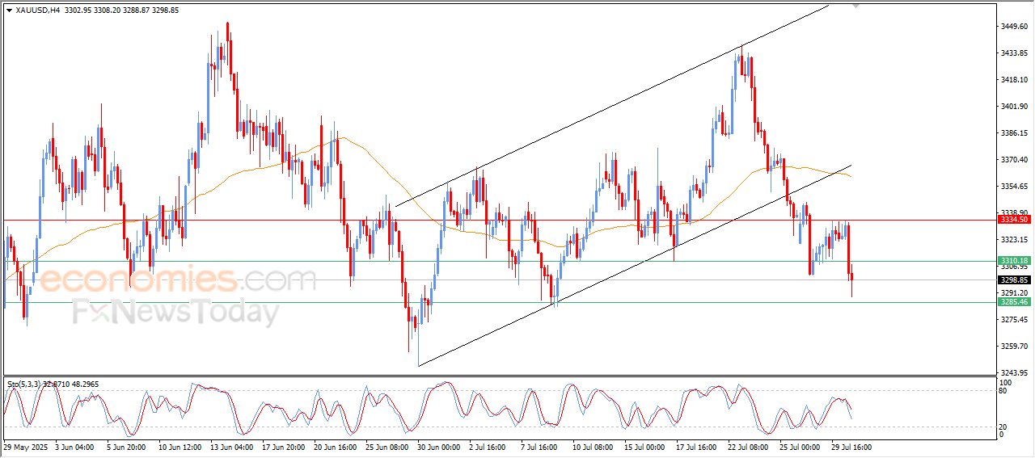This screenshot has width=1035, height=458.
Task: Click the stochastic scale value 100
Action: point(1005,382)
